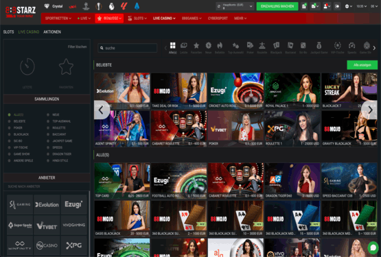
Task: Select the Speeds gauge category icon
Action: tap(352, 45)
